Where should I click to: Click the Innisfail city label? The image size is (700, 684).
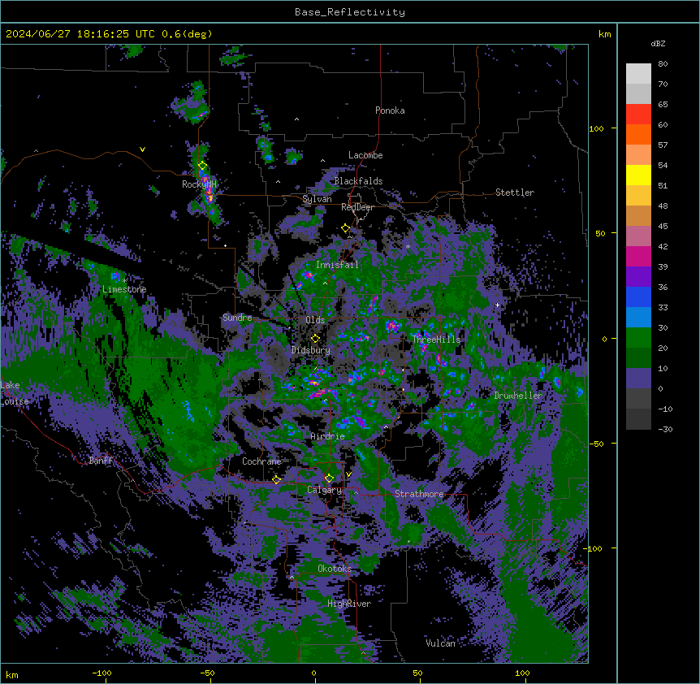point(337,265)
